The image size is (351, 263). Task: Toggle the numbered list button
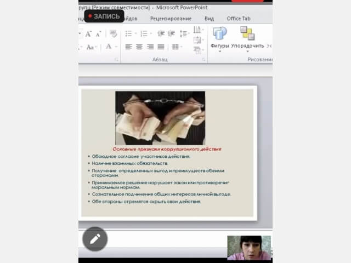pos(144,33)
